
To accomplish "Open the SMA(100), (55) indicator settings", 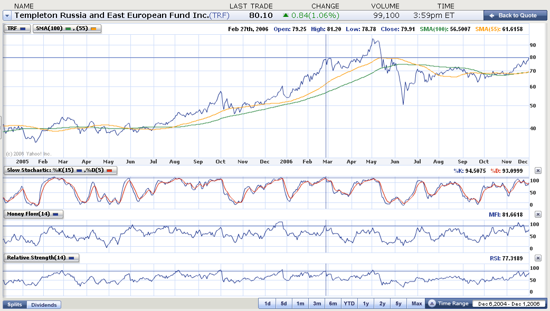I will pos(67,28).
